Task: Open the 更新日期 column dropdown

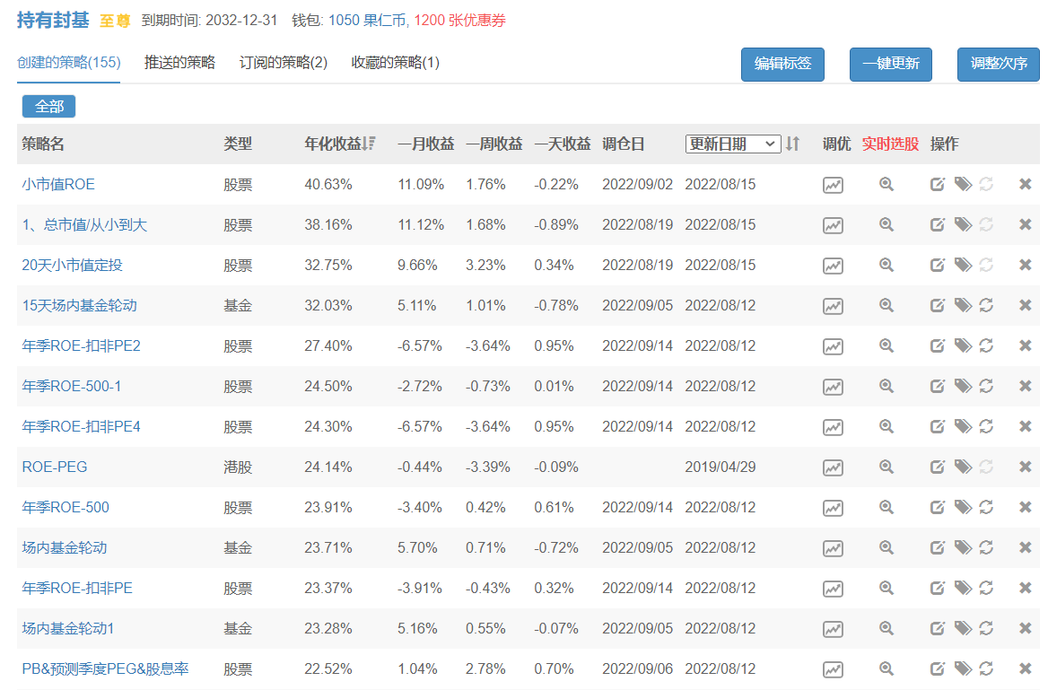Action: tap(732, 144)
